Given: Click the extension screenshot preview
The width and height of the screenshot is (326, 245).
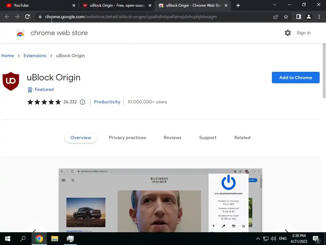Looking at the screenshot, I should [x=160, y=200].
